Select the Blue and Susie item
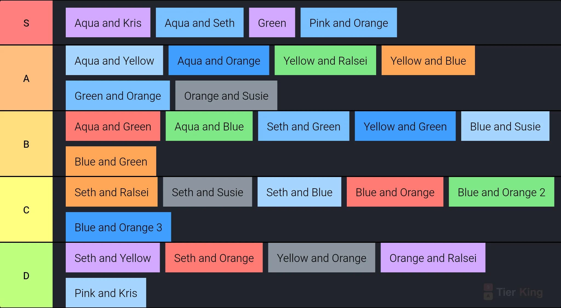561x308 pixels. coord(505,126)
